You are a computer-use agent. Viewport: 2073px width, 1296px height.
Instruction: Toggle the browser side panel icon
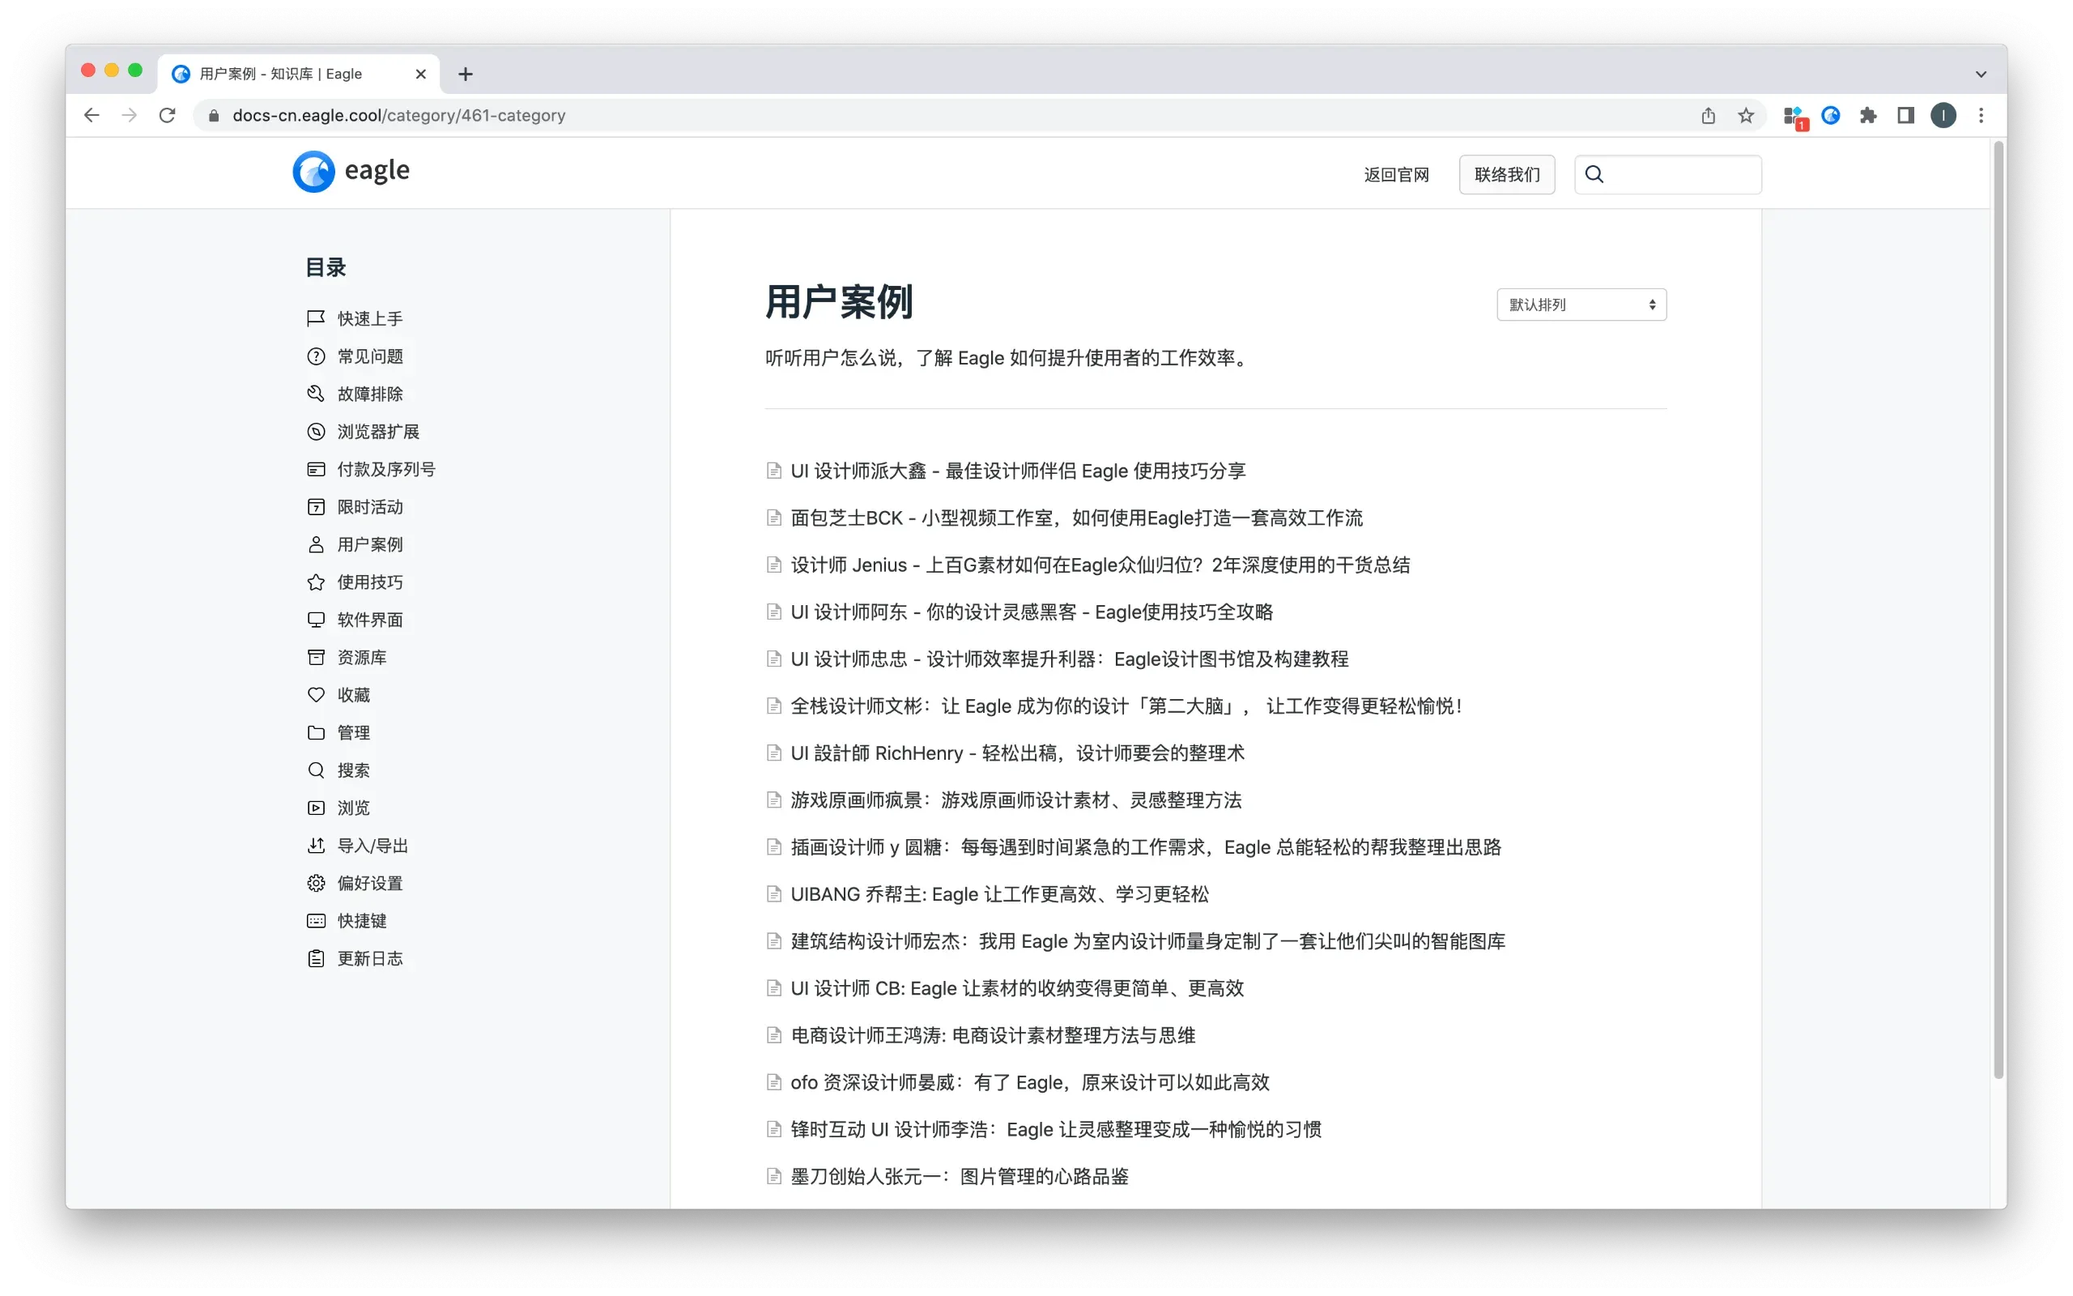(x=1906, y=116)
